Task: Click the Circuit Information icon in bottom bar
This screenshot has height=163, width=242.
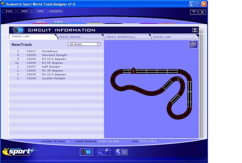Action: [86, 152]
